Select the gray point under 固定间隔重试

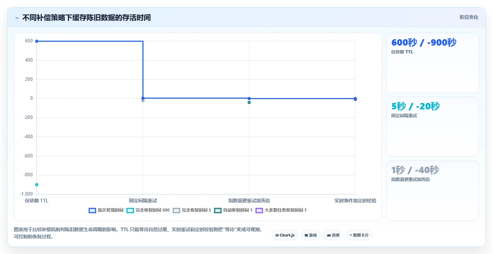coord(143,100)
